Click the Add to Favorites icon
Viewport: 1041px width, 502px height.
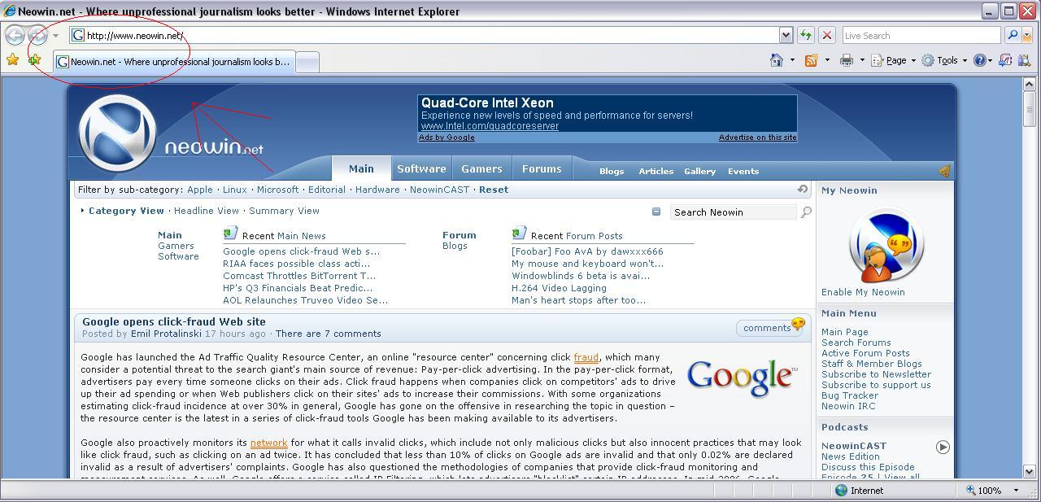coord(34,60)
